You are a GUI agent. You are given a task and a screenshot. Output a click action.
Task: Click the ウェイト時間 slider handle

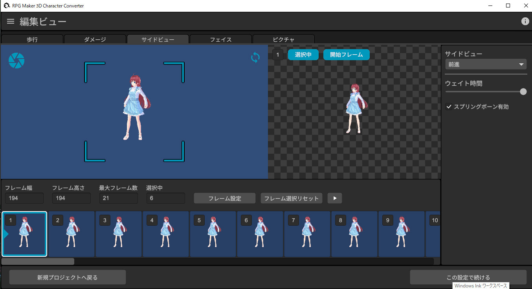point(523,91)
